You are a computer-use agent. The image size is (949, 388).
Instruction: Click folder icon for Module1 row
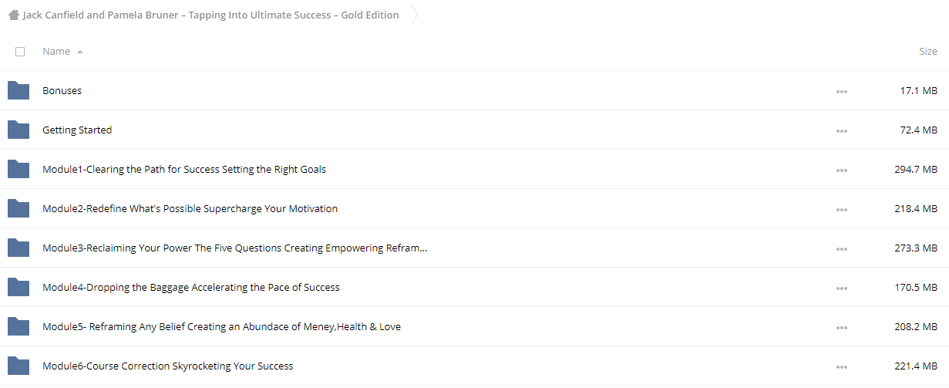[x=19, y=169]
